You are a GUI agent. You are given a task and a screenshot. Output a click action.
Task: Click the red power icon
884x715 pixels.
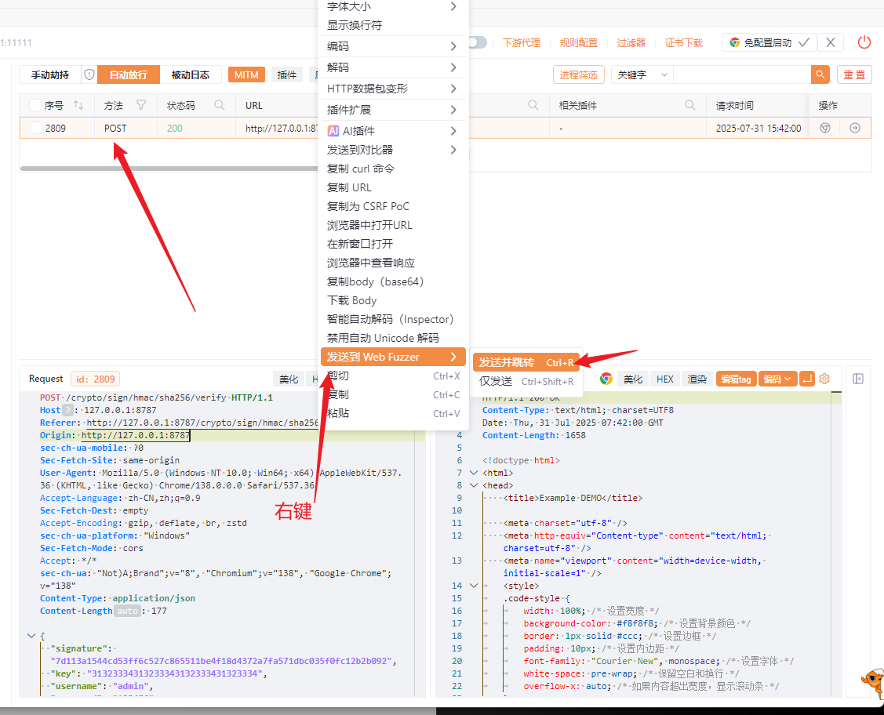coord(864,42)
